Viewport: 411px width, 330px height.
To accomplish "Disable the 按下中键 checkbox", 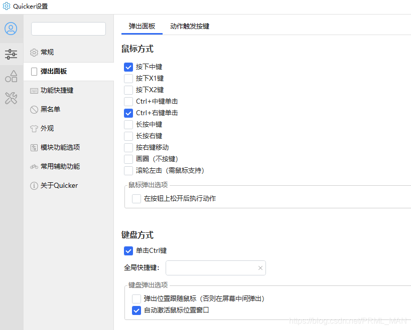I will [x=128, y=67].
